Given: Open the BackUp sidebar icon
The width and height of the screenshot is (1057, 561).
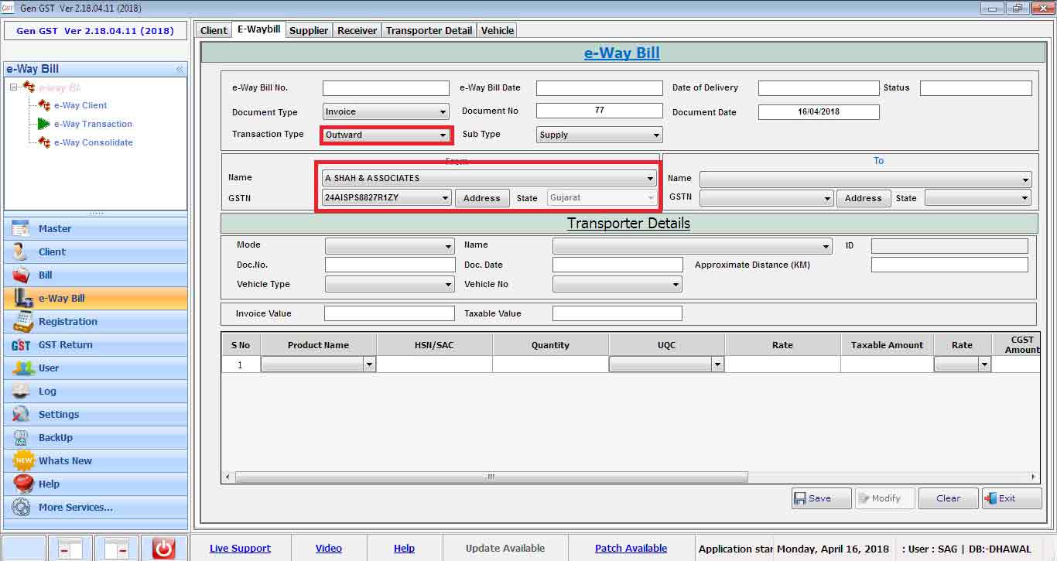Looking at the screenshot, I should (x=21, y=438).
